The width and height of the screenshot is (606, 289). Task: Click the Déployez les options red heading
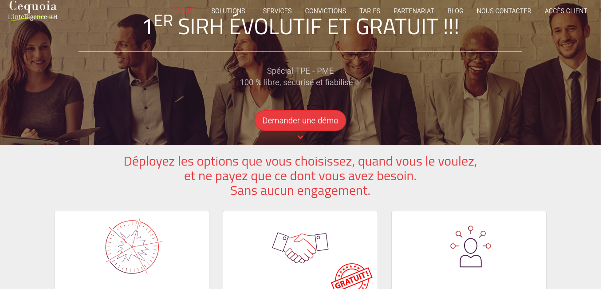(x=300, y=176)
